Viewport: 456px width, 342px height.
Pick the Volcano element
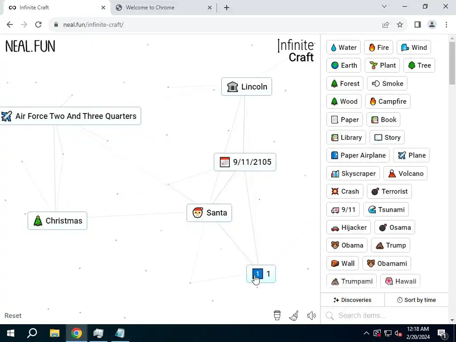(x=405, y=174)
